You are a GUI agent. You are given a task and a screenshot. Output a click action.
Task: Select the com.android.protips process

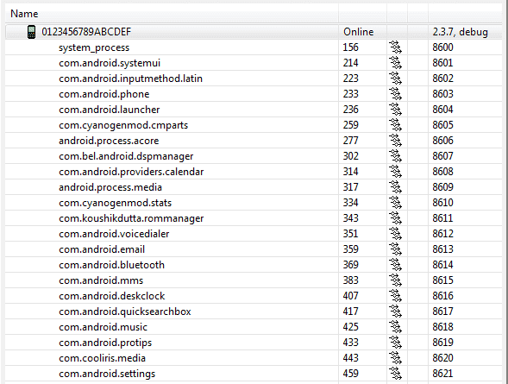[x=105, y=343]
